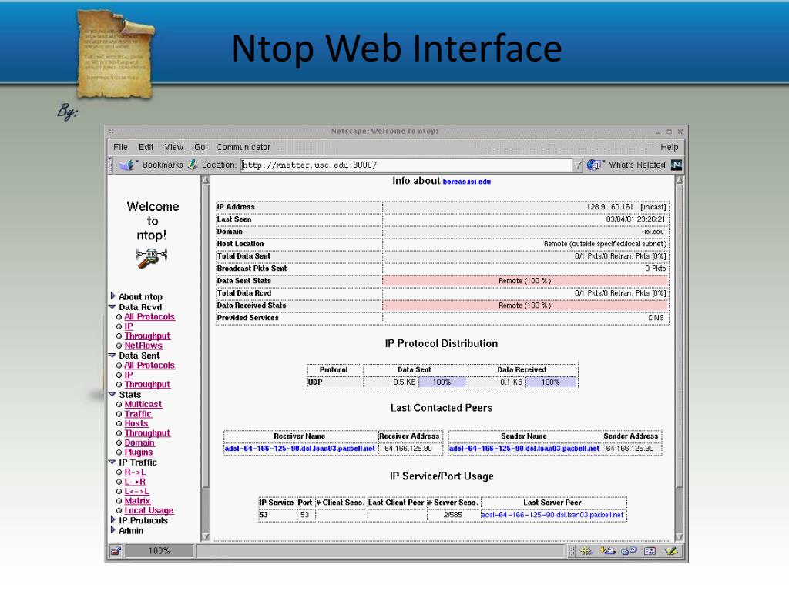Click the Netscape N logo icon
The image size is (789, 591).
[676, 165]
